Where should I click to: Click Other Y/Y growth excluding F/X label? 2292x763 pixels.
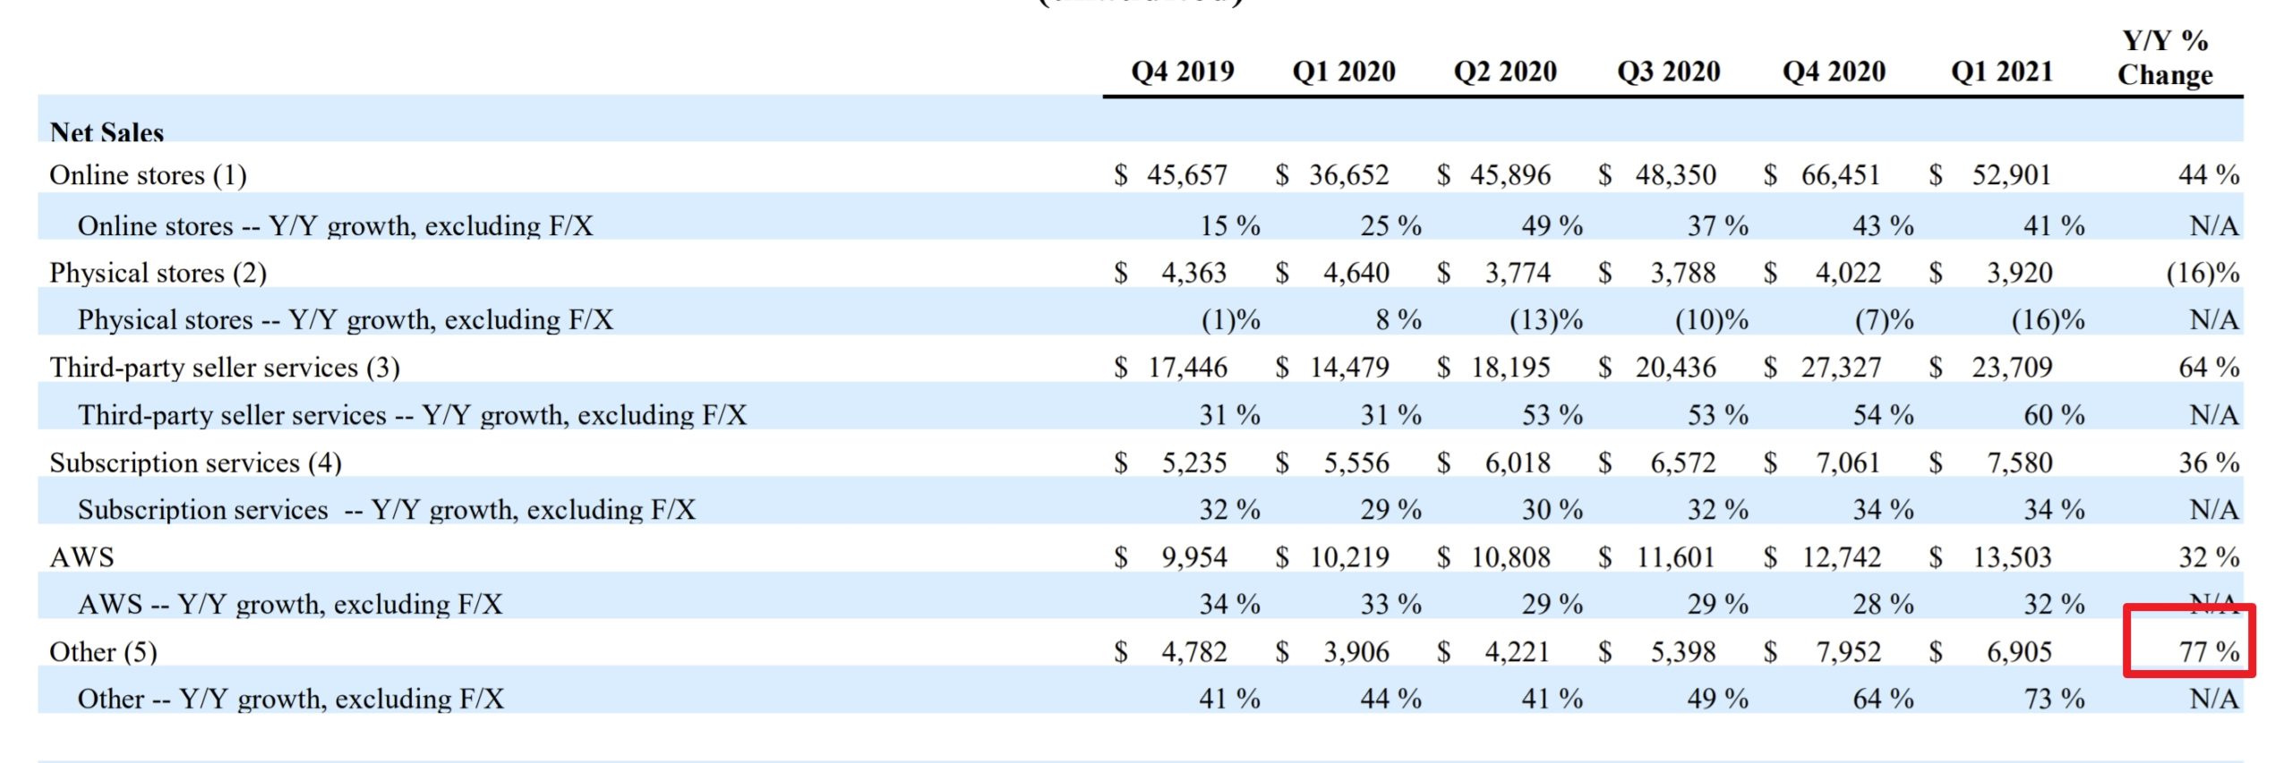pyautogui.click(x=291, y=699)
